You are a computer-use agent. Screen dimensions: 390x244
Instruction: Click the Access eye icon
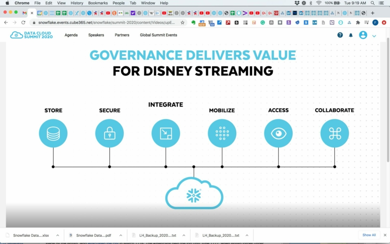pyautogui.click(x=278, y=133)
